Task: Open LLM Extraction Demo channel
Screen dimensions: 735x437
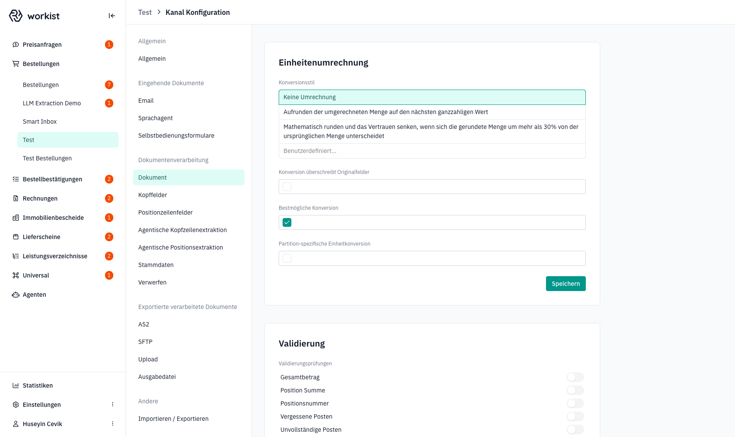Action: point(68,103)
